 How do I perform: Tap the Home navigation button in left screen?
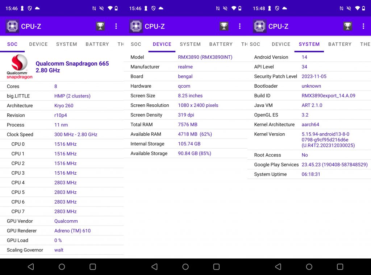pos(62,267)
